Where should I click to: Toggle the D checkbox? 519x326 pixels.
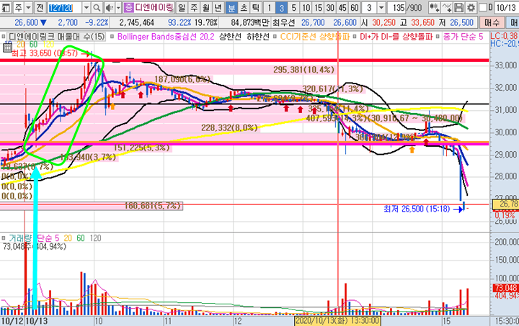483,7
